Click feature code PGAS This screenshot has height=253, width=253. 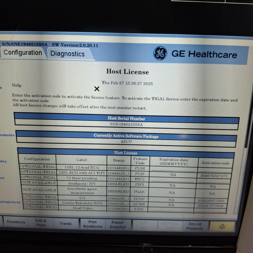[x=139, y=192]
